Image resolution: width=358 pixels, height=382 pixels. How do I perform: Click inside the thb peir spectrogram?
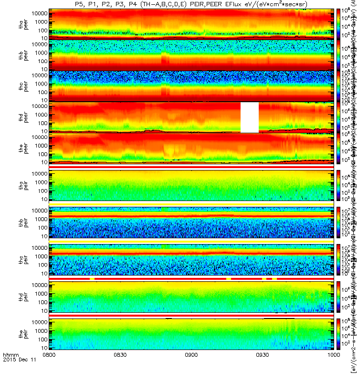click(x=191, y=223)
